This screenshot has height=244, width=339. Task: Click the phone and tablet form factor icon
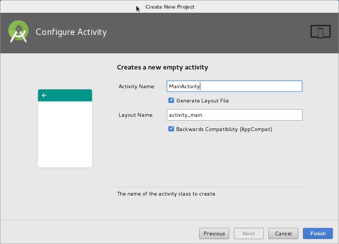tap(320, 32)
